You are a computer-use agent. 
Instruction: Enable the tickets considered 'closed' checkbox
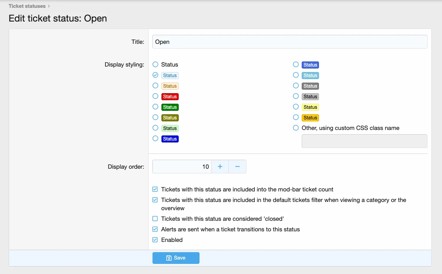(x=155, y=219)
